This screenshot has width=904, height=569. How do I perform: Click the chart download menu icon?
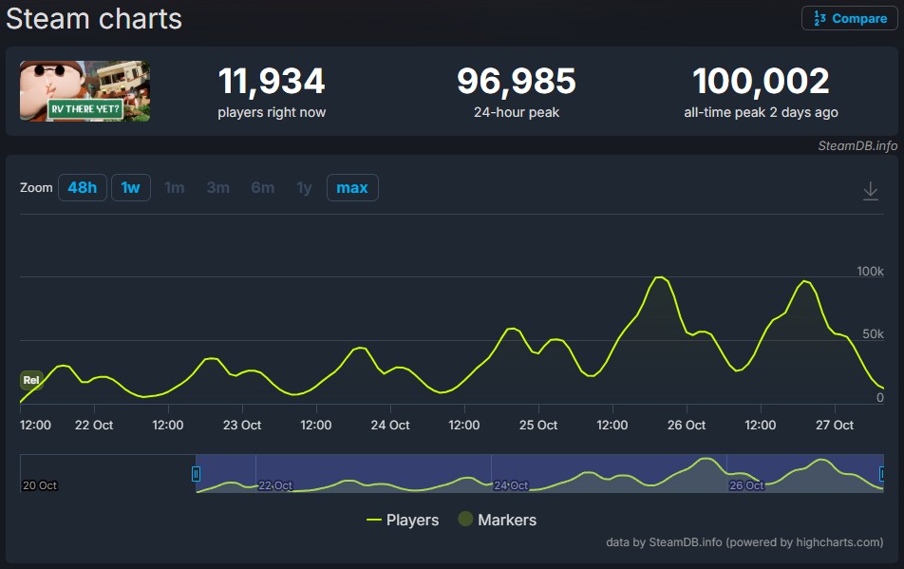coord(870,191)
